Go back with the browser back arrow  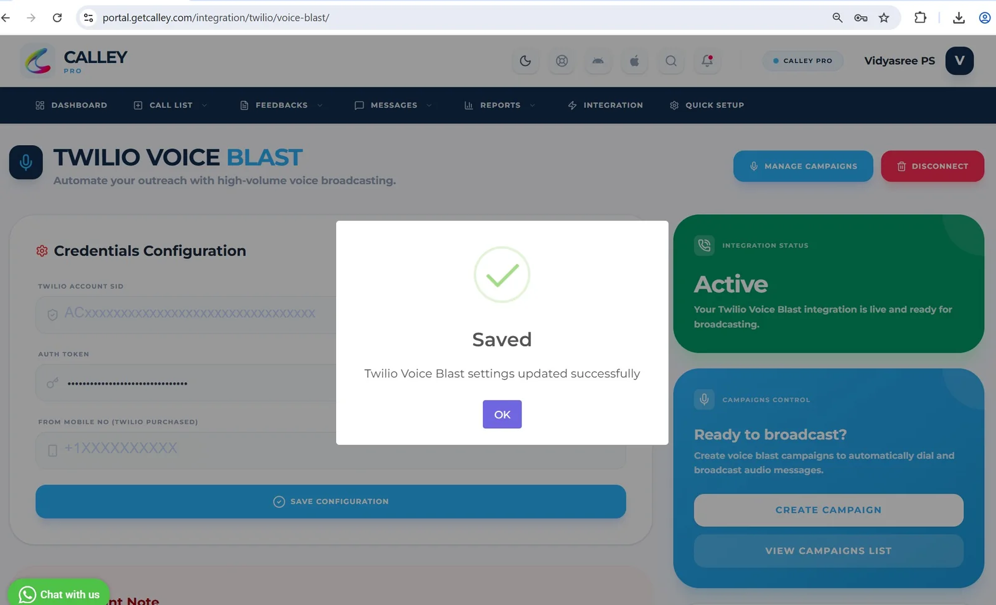pyautogui.click(x=6, y=17)
